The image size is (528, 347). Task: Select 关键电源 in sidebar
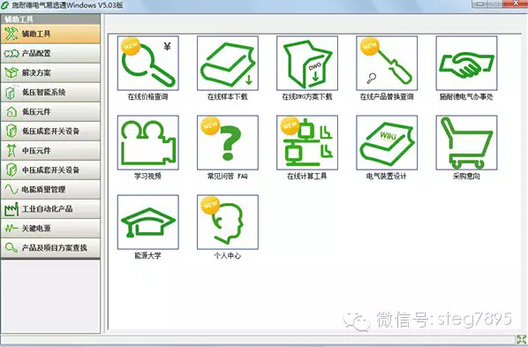click(x=50, y=229)
